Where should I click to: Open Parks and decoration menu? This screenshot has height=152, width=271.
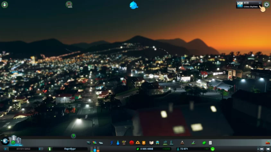tap(165, 143)
